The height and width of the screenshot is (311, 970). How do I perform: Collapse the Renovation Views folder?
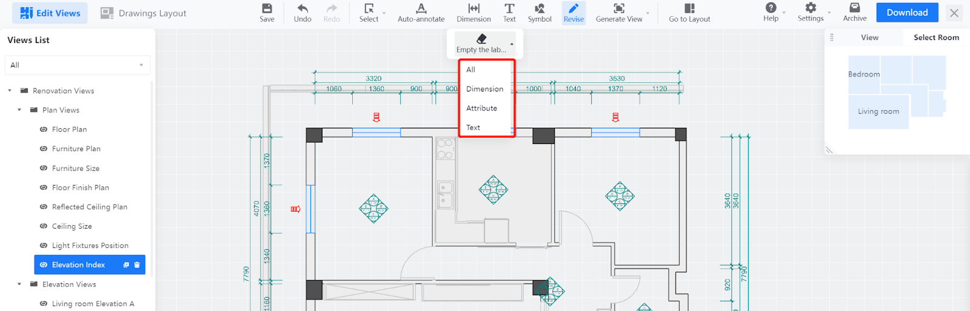(10, 91)
